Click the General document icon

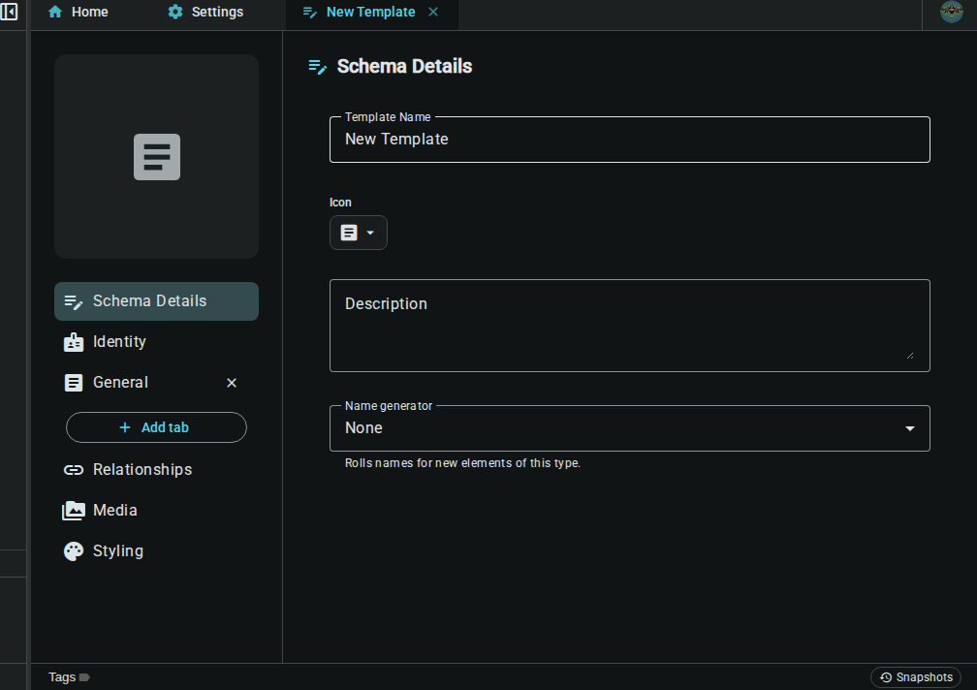(74, 383)
